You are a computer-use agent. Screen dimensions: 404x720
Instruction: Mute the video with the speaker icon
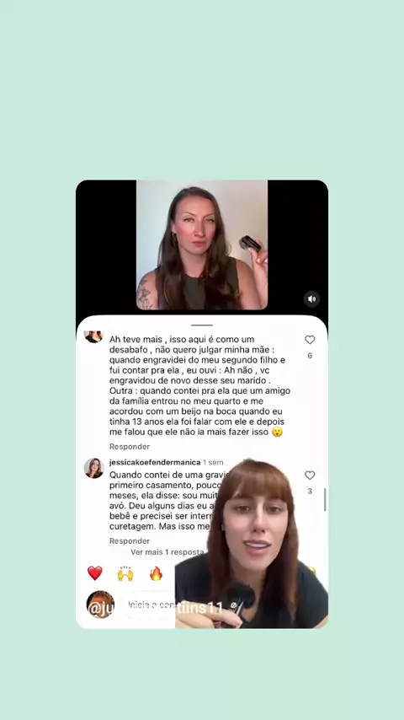[x=311, y=299]
